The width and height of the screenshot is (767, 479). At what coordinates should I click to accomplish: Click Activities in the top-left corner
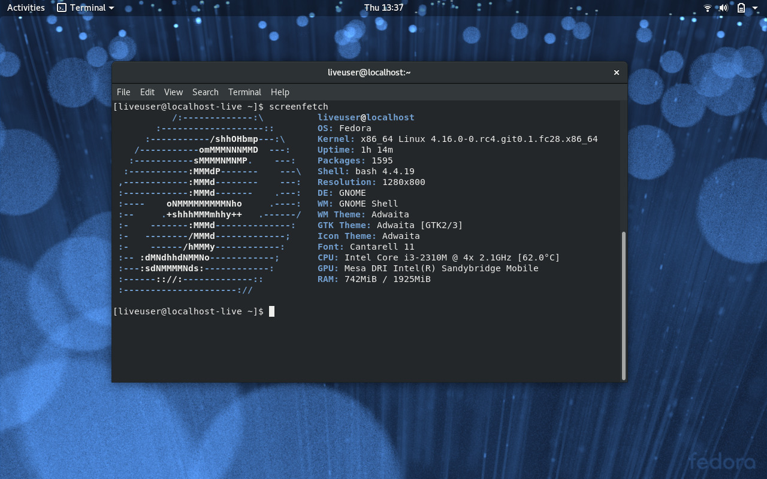coord(25,7)
